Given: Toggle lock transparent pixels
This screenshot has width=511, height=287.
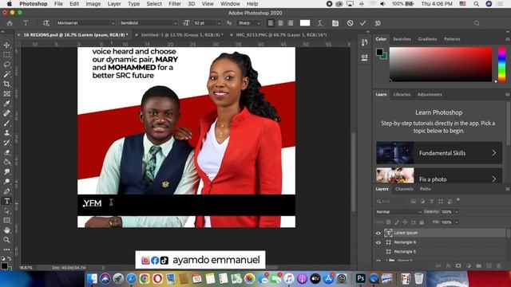Looking at the screenshot, I should (389, 222).
